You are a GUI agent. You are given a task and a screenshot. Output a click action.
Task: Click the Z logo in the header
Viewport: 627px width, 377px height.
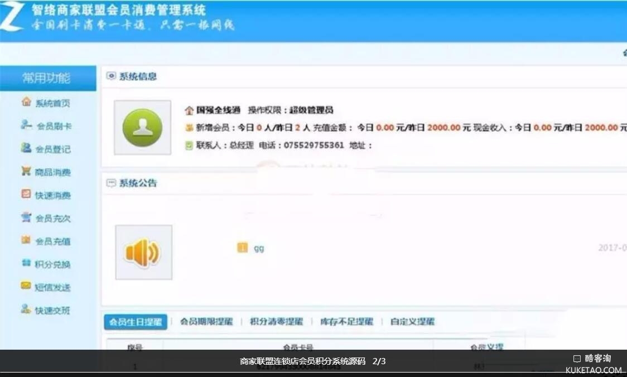tap(11, 16)
